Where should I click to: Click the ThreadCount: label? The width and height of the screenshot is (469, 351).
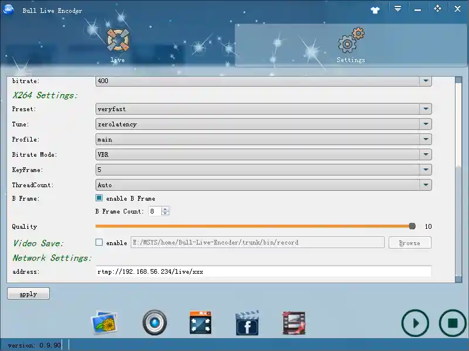(x=33, y=185)
